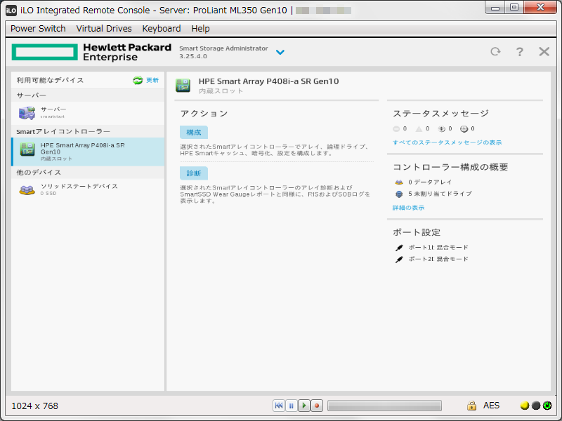Click the 0 データアレイ text
The image size is (562, 421).
pos(430,182)
